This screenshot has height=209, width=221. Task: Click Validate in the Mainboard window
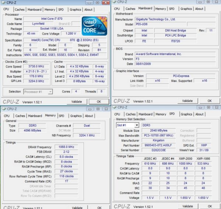[187, 101]
